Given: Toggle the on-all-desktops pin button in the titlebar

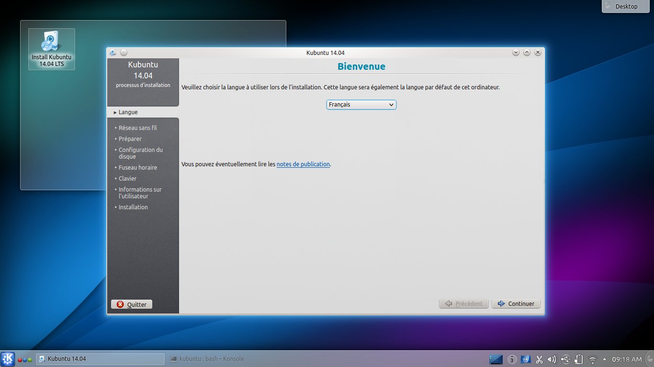Looking at the screenshot, I should click(x=124, y=53).
